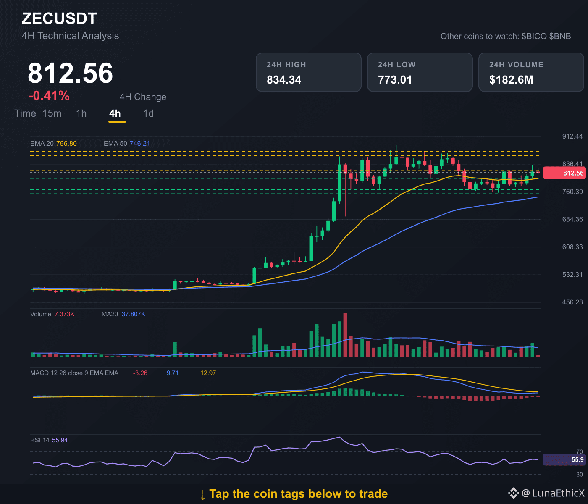The height and width of the screenshot is (504, 588).
Task: Click the 24H HIGH card
Action: click(309, 72)
